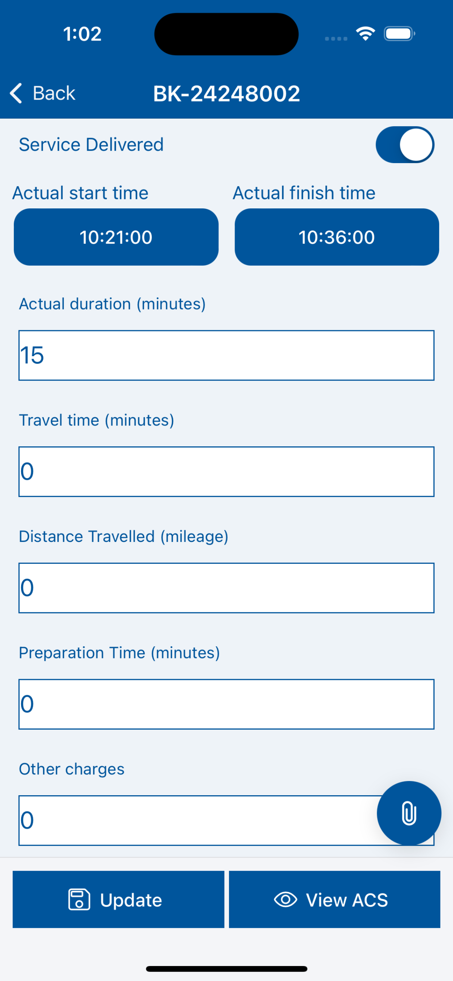Tap the Wi-Fi status icon
Screen dimensions: 453x981
365,34
